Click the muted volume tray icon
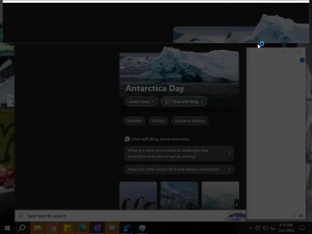 [272, 228]
